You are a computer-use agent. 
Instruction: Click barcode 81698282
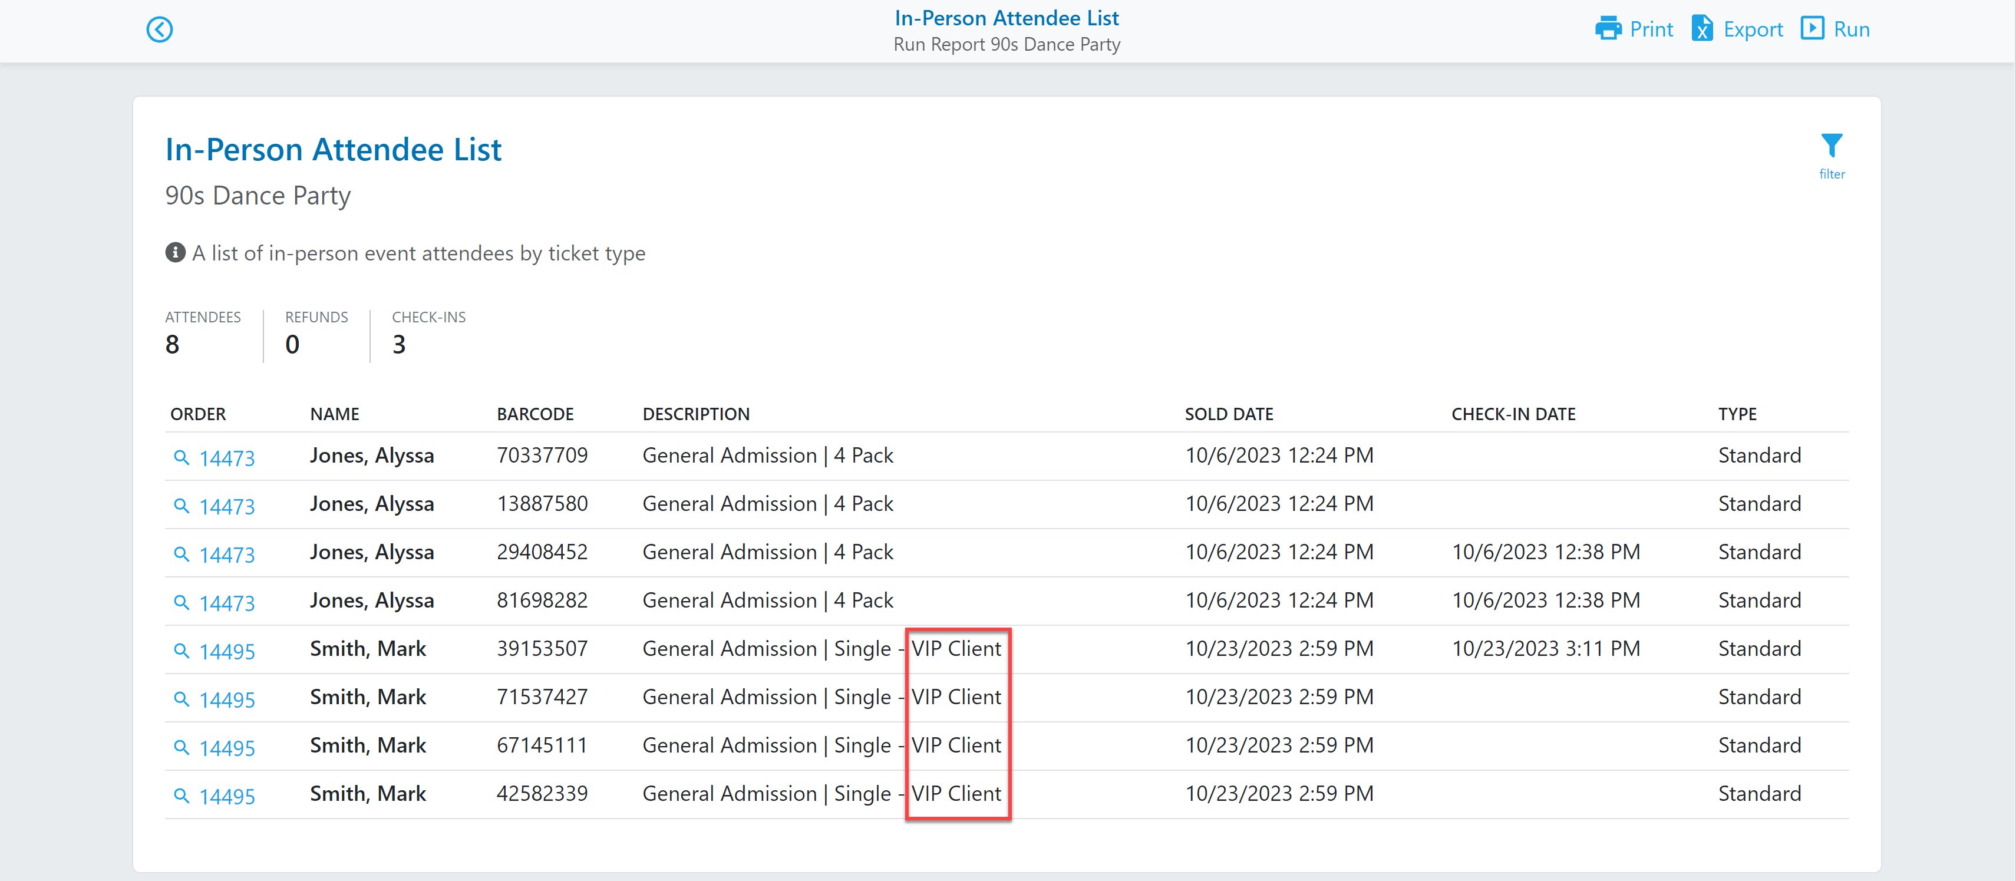[x=542, y=601]
